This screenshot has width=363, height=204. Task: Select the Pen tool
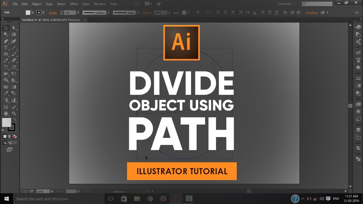6,41
